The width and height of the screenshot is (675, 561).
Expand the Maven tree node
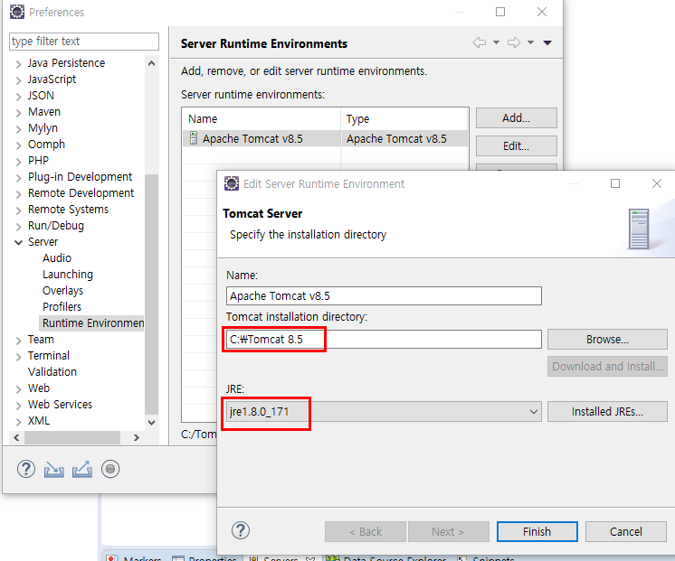18,113
